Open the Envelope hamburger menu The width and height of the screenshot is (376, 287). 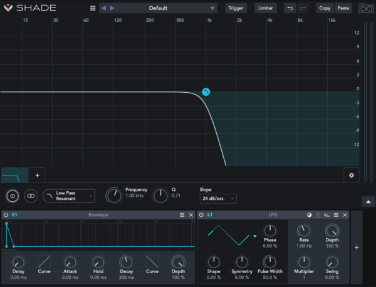tap(182, 215)
